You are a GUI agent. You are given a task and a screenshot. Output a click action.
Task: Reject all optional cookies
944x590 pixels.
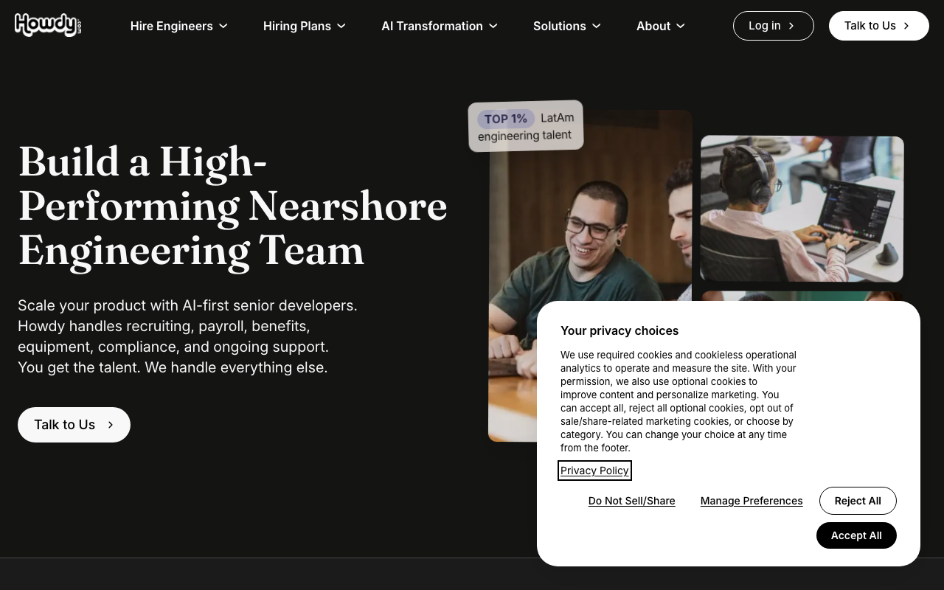(x=858, y=501)
